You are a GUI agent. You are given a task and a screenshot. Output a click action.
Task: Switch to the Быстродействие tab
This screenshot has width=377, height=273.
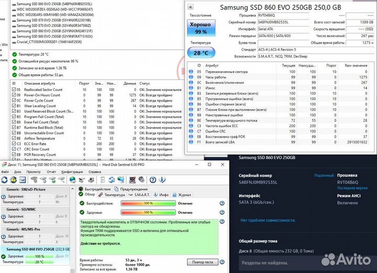click(95, 189)
